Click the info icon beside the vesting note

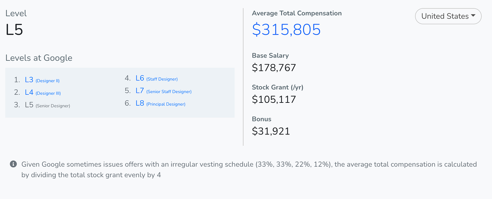pyautogui.click(x=13, y=164)
